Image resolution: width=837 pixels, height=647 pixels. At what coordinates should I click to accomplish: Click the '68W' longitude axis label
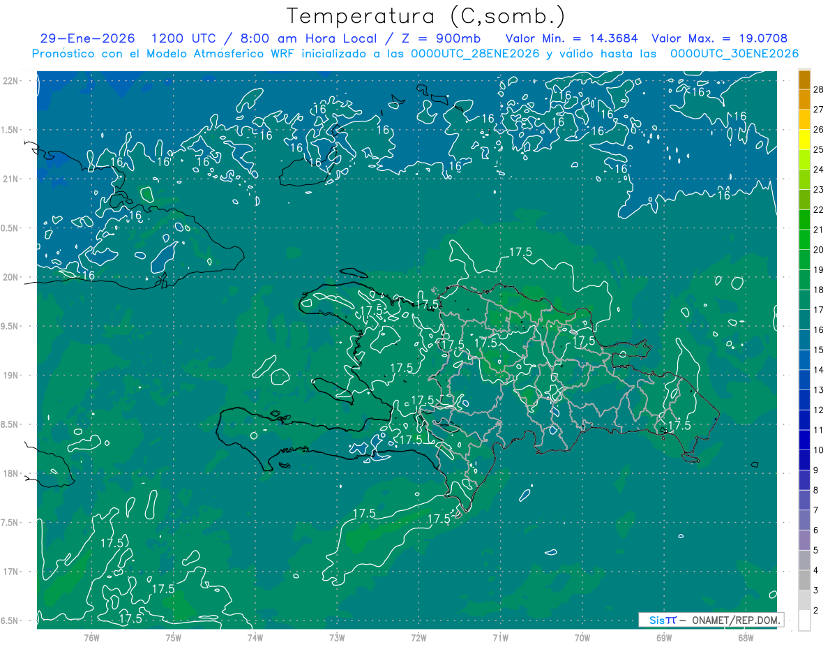tap(746, 638)
